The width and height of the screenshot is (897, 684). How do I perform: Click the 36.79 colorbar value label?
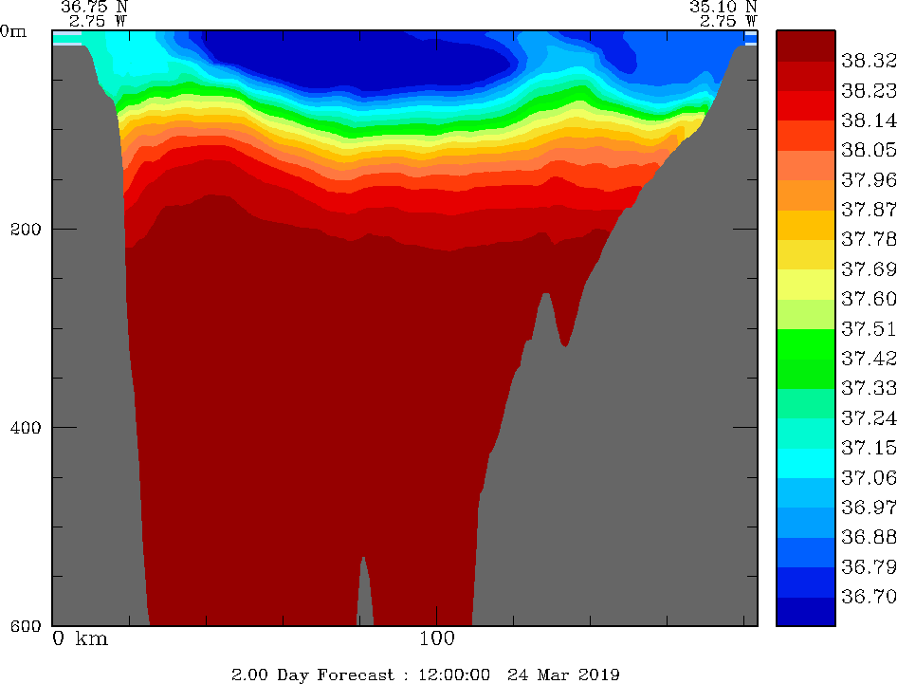(x=869, y=566)
